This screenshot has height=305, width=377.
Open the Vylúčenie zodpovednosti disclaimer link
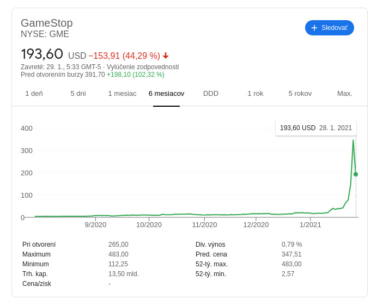point(143,67)
